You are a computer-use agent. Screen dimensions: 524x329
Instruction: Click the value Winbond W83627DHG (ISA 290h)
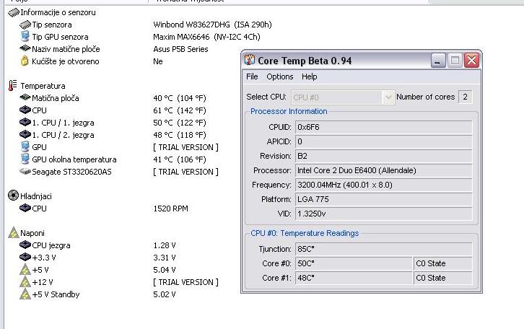[x=212, y=25]
